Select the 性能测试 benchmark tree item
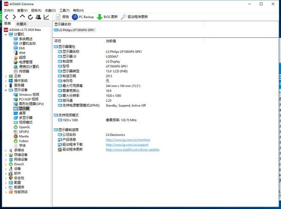281x209 pixels. (x=18, y=192)
